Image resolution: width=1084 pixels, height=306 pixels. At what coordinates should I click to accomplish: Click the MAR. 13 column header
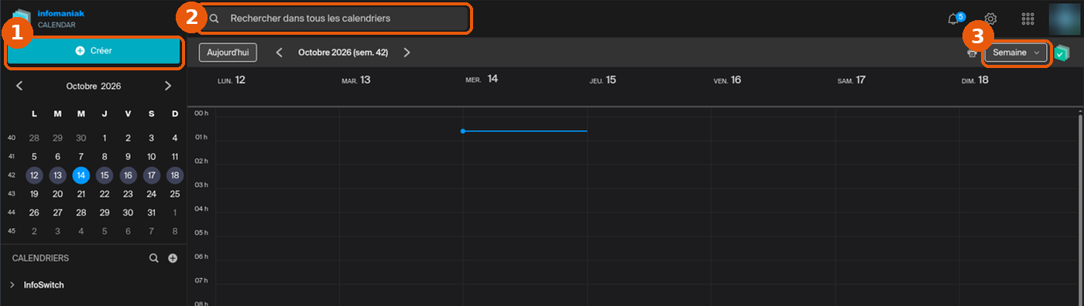point(356,80)
